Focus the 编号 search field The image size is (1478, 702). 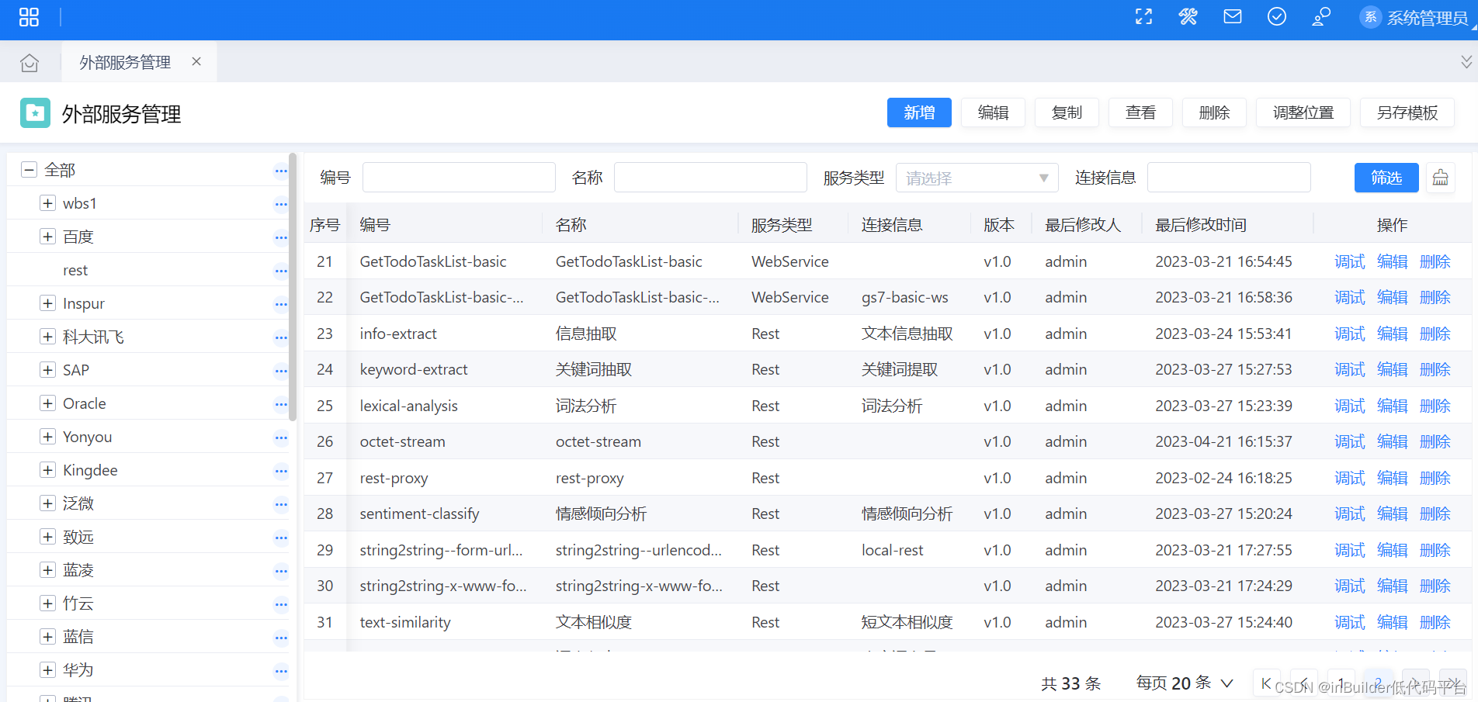[x=459, y=178]
